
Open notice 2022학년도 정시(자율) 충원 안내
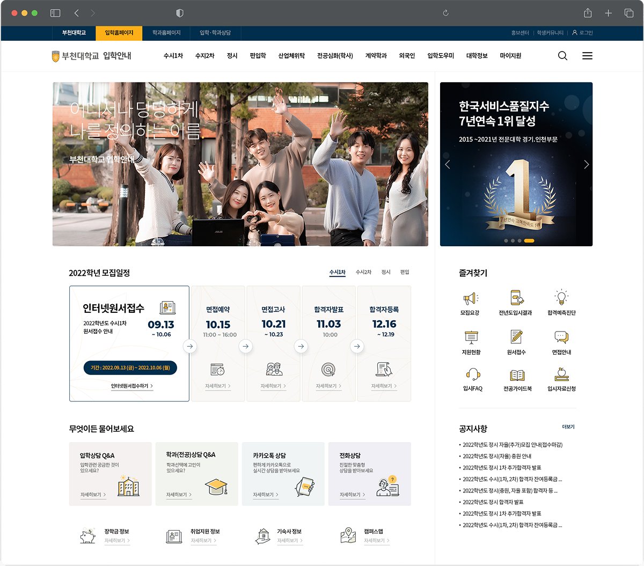497,456
